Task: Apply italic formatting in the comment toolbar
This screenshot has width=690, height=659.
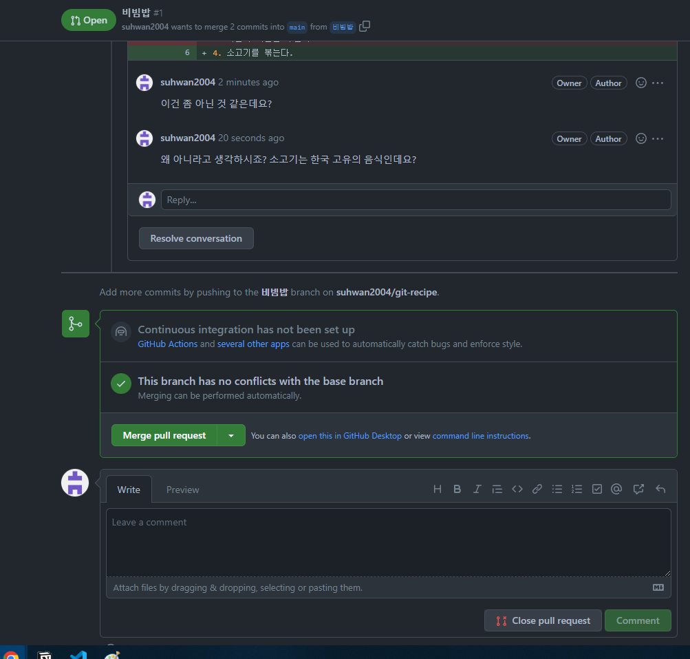Action: 477,489
